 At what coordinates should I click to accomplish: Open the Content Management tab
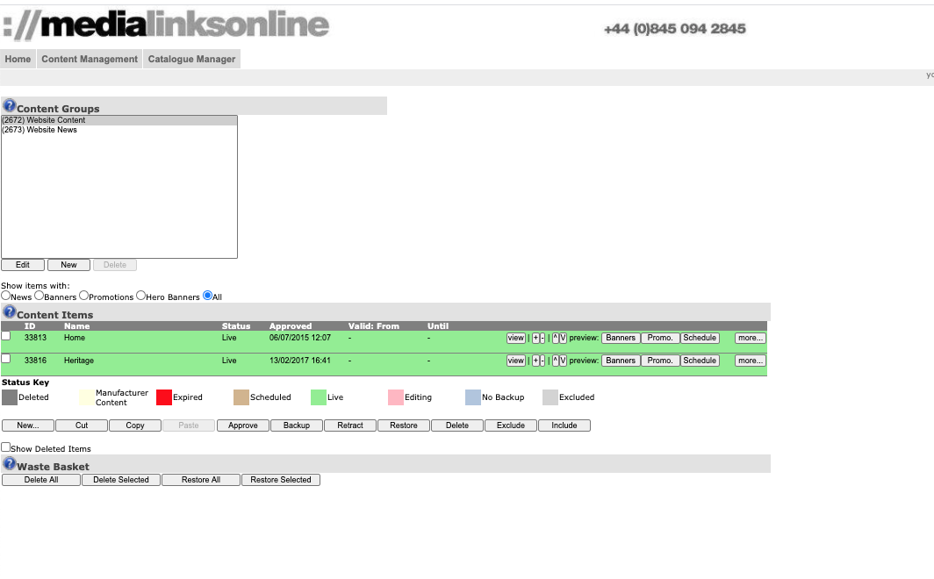point(90,59)
